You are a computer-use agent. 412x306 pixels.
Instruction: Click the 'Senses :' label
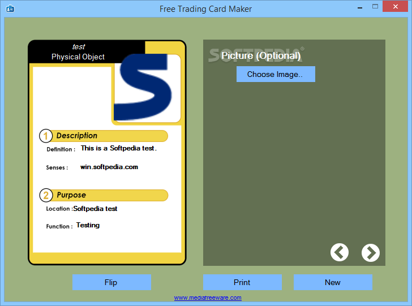(x=57, y=167)
